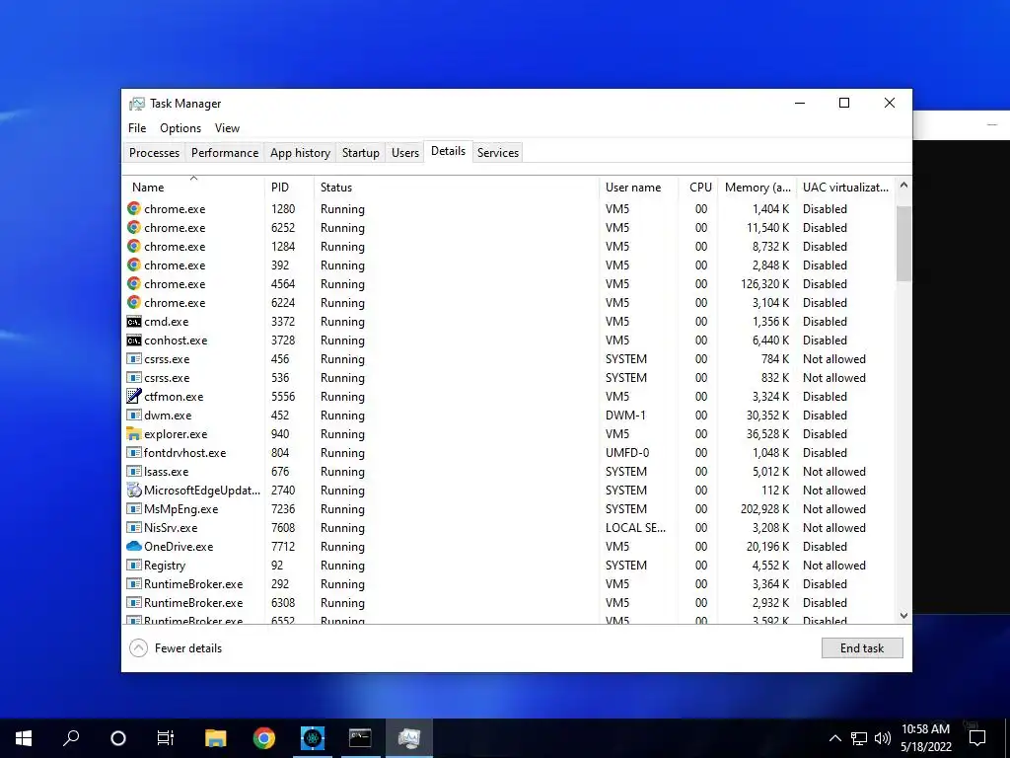
Task: Open the notification center icon
Action: [977, 738]
